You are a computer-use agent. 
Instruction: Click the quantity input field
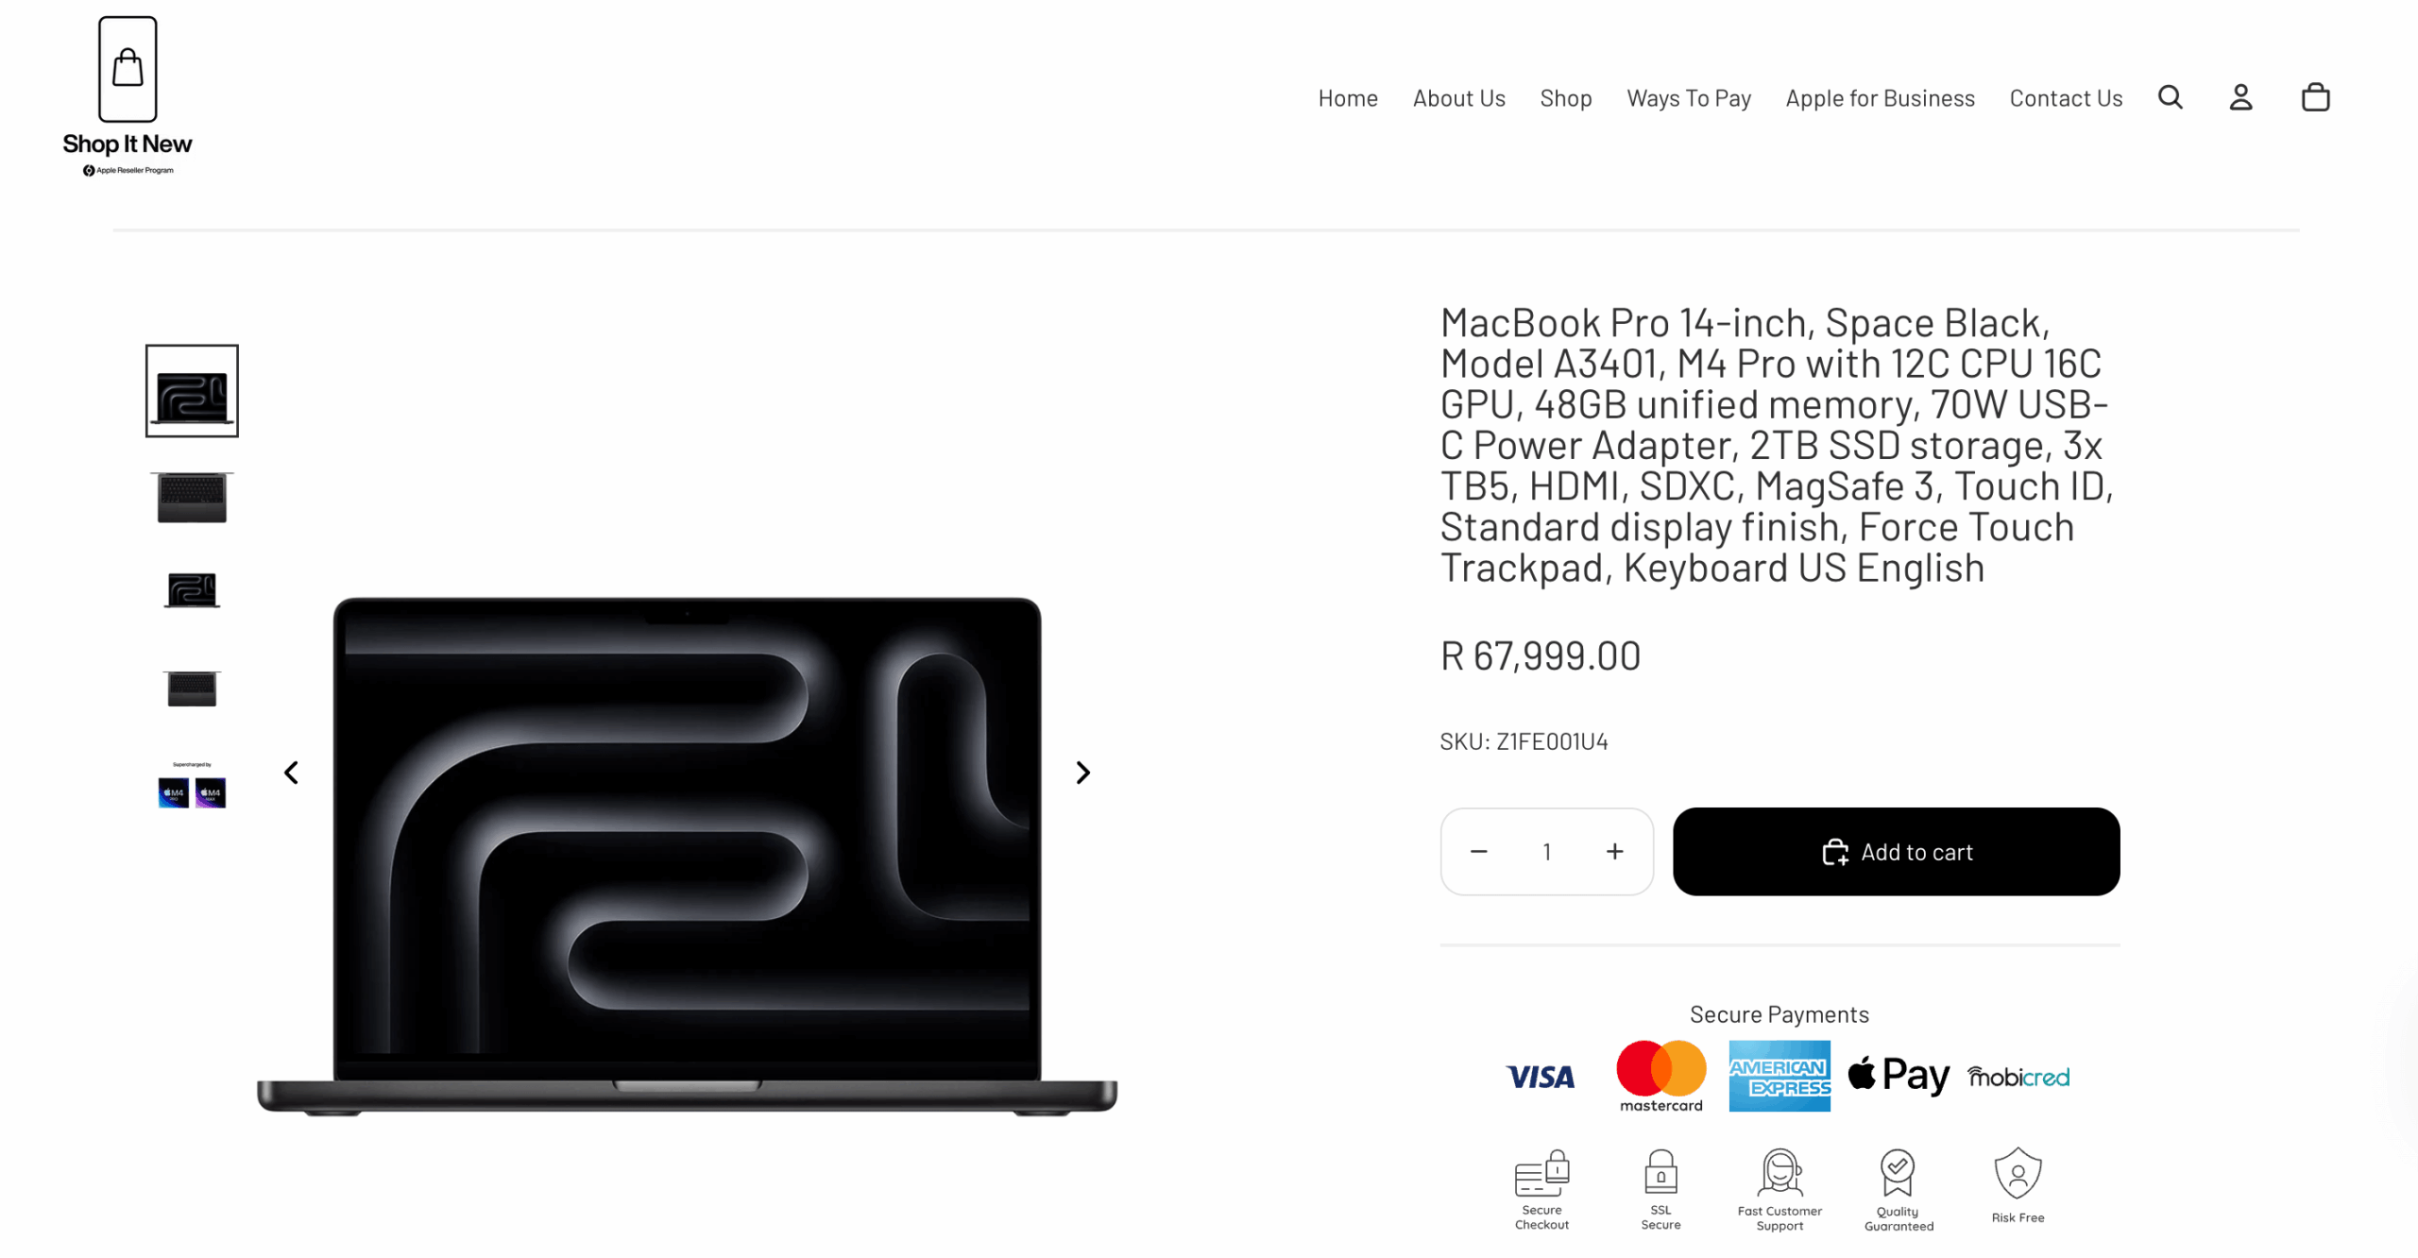coord(1546,852)
